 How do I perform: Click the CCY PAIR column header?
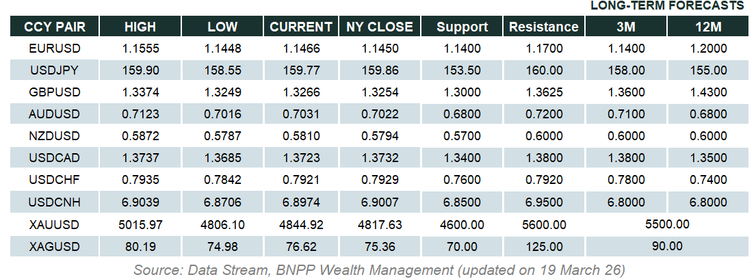tap(54, 27)
